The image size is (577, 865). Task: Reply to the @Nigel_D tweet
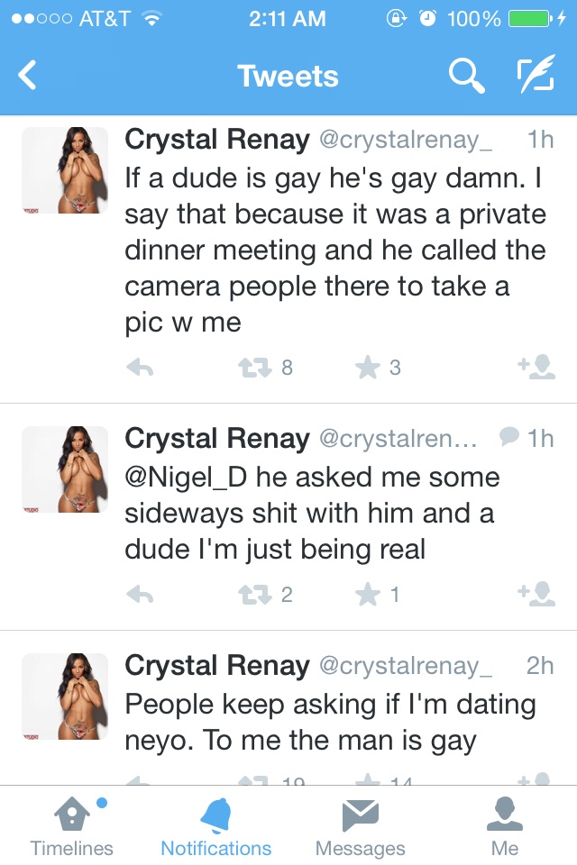[x=139, y=595]
